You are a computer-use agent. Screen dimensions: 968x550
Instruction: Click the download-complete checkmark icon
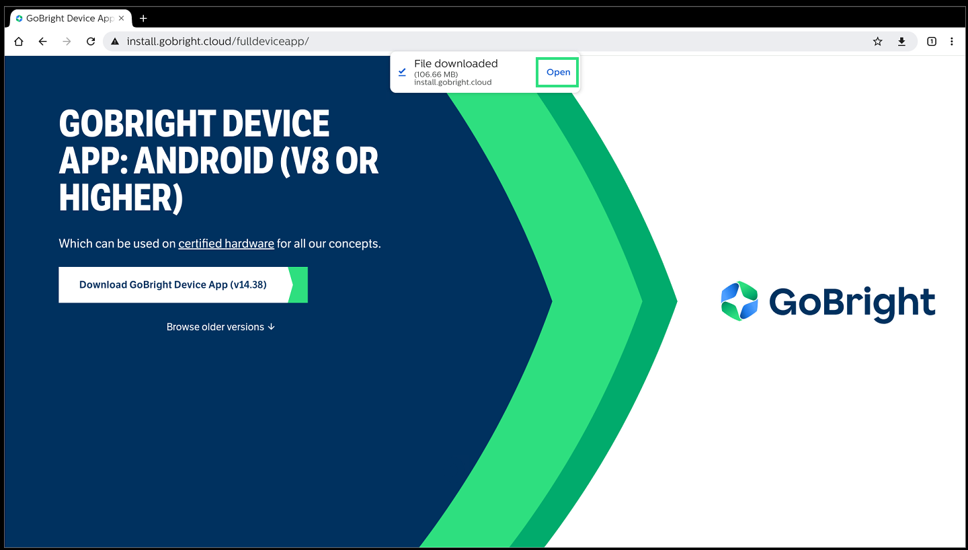click(402, 71)
